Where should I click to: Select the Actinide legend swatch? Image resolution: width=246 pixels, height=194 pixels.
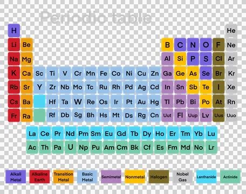click(230, 177)
